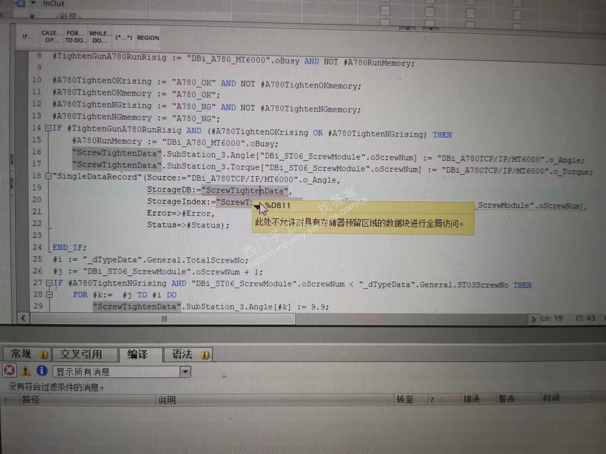Switch to the 语法 tab
Image resolution: width=606 pixels, height=454 pixels.
[x=188, y=354]
